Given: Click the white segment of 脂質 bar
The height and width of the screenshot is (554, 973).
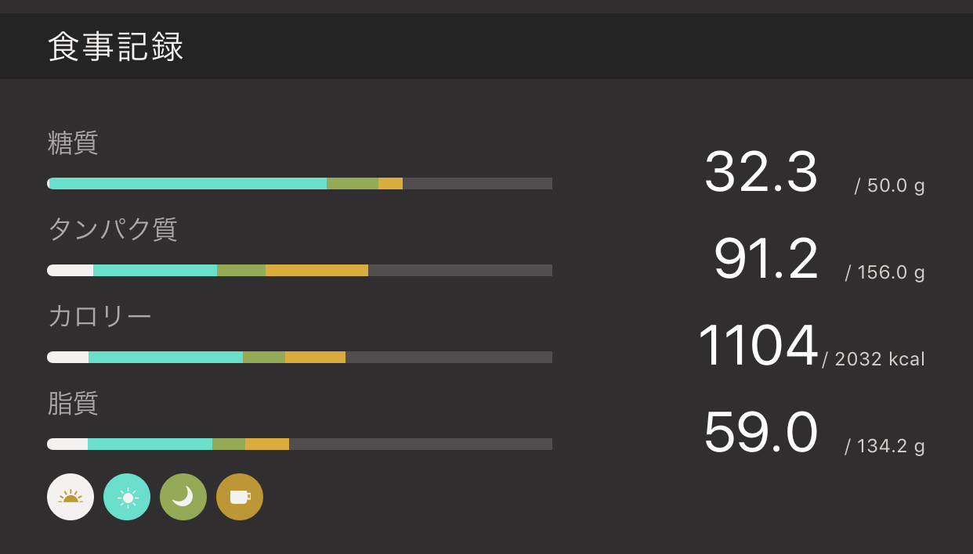Looking at the screenshot, I should (x=67, y=444).
